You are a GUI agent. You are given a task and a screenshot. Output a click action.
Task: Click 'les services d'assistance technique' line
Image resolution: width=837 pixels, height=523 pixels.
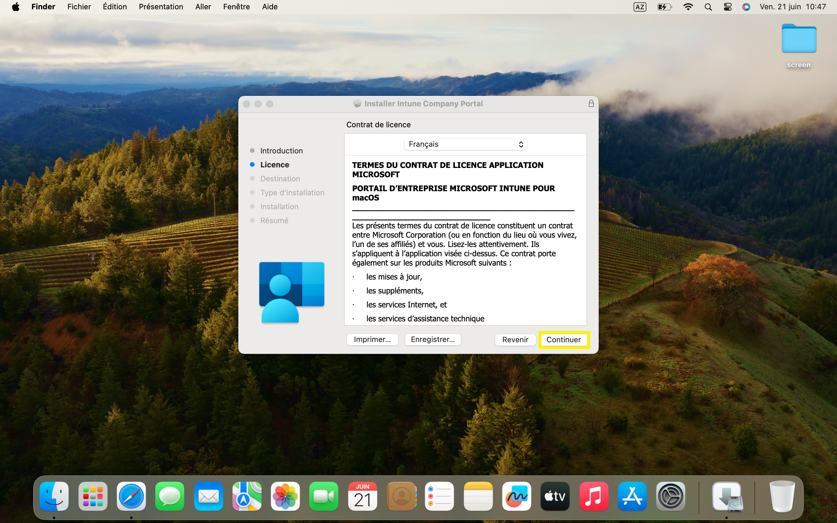[425, 318]
